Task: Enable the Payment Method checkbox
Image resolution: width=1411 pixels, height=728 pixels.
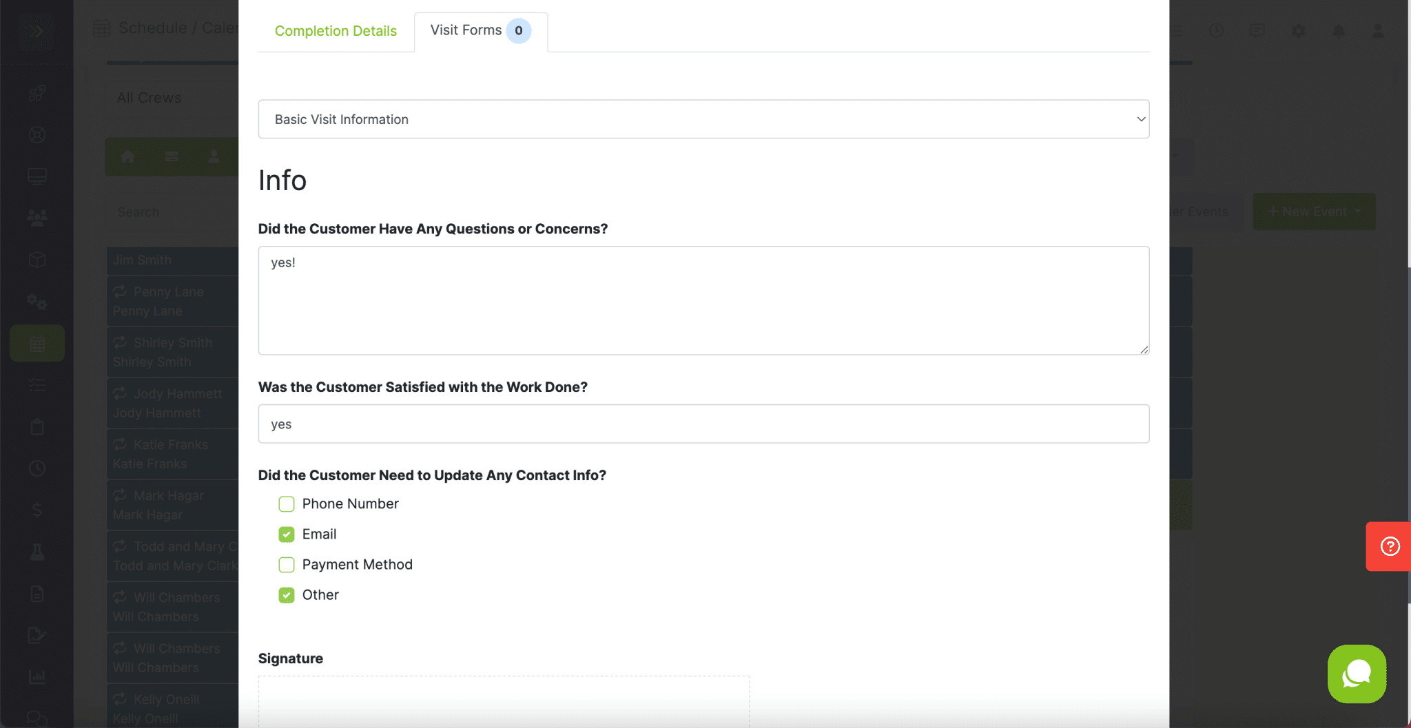Action: point(287,565)
